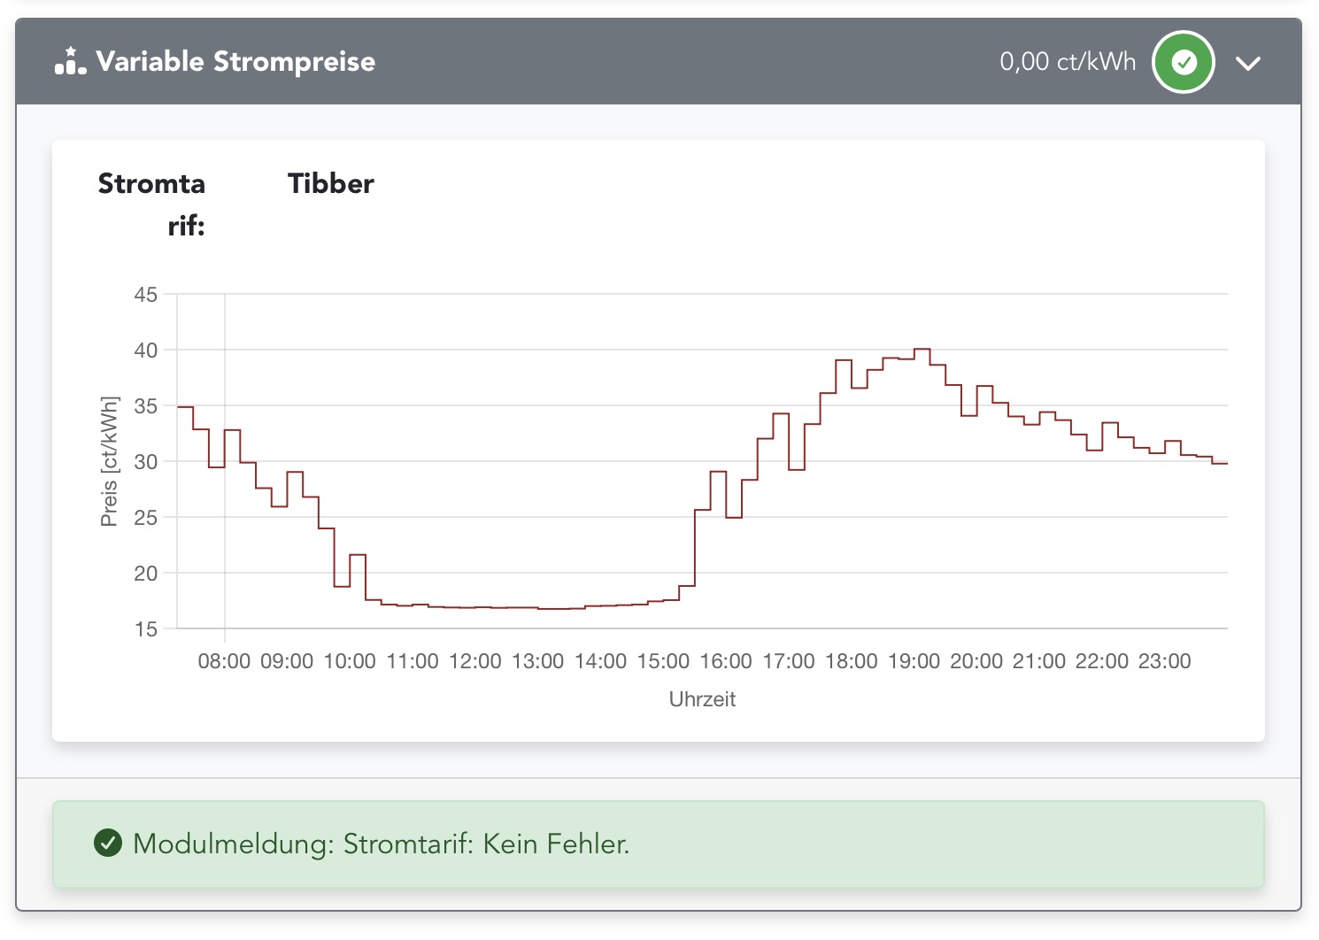Click the Modulmeldung success banner to dismiss it
The width and height of the screenshot is (1319, 940).
(x=659, y=844)
